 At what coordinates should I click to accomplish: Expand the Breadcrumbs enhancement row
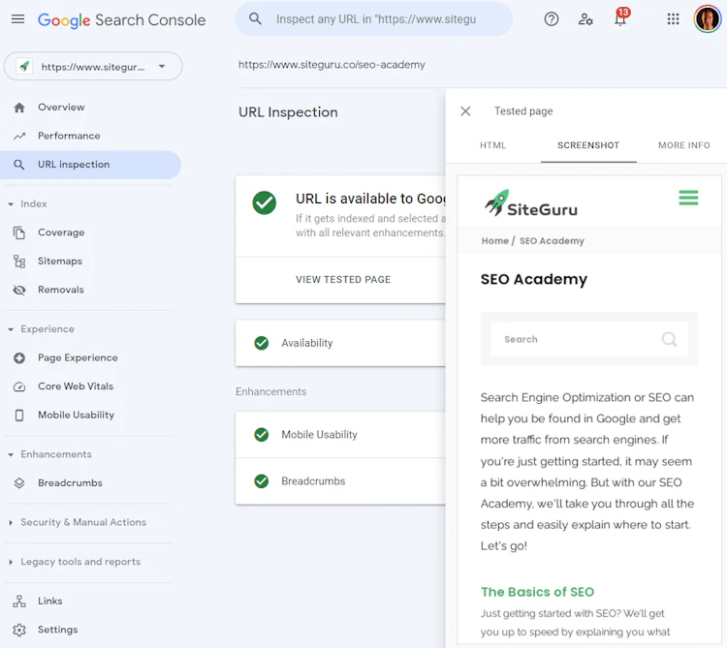[x=340, y=481]
